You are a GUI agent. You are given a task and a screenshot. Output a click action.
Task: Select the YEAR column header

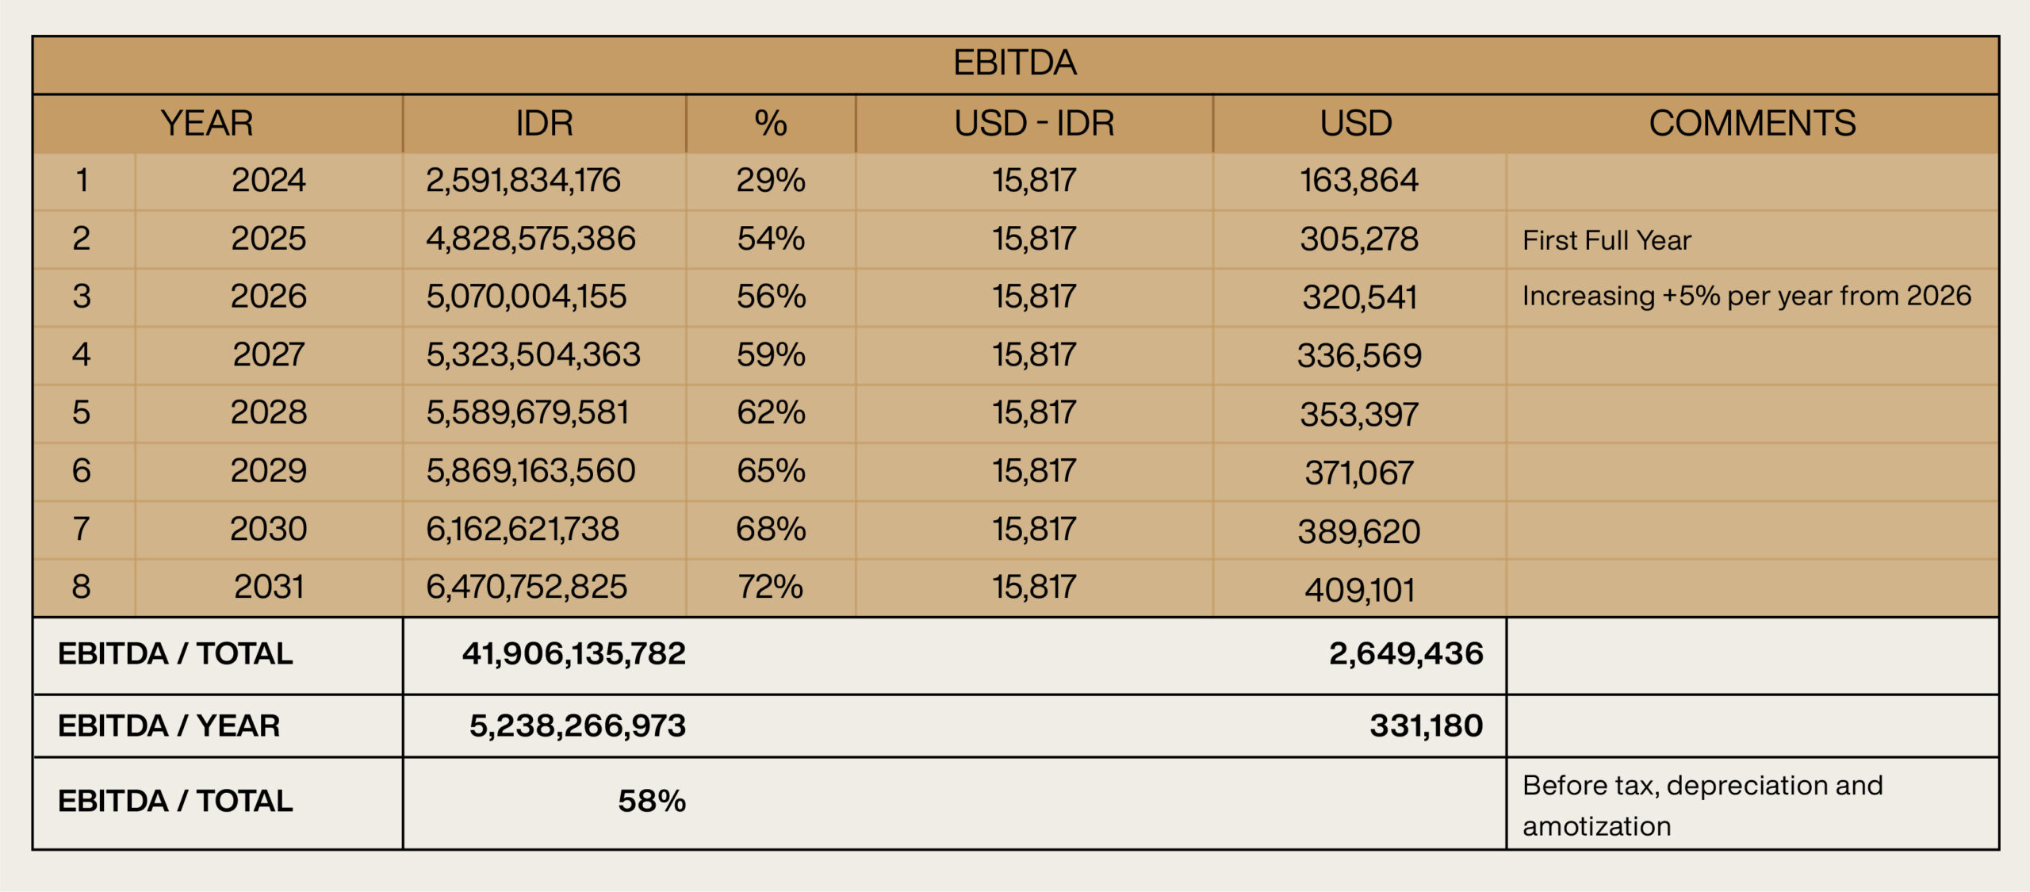[x=207, y=124]
